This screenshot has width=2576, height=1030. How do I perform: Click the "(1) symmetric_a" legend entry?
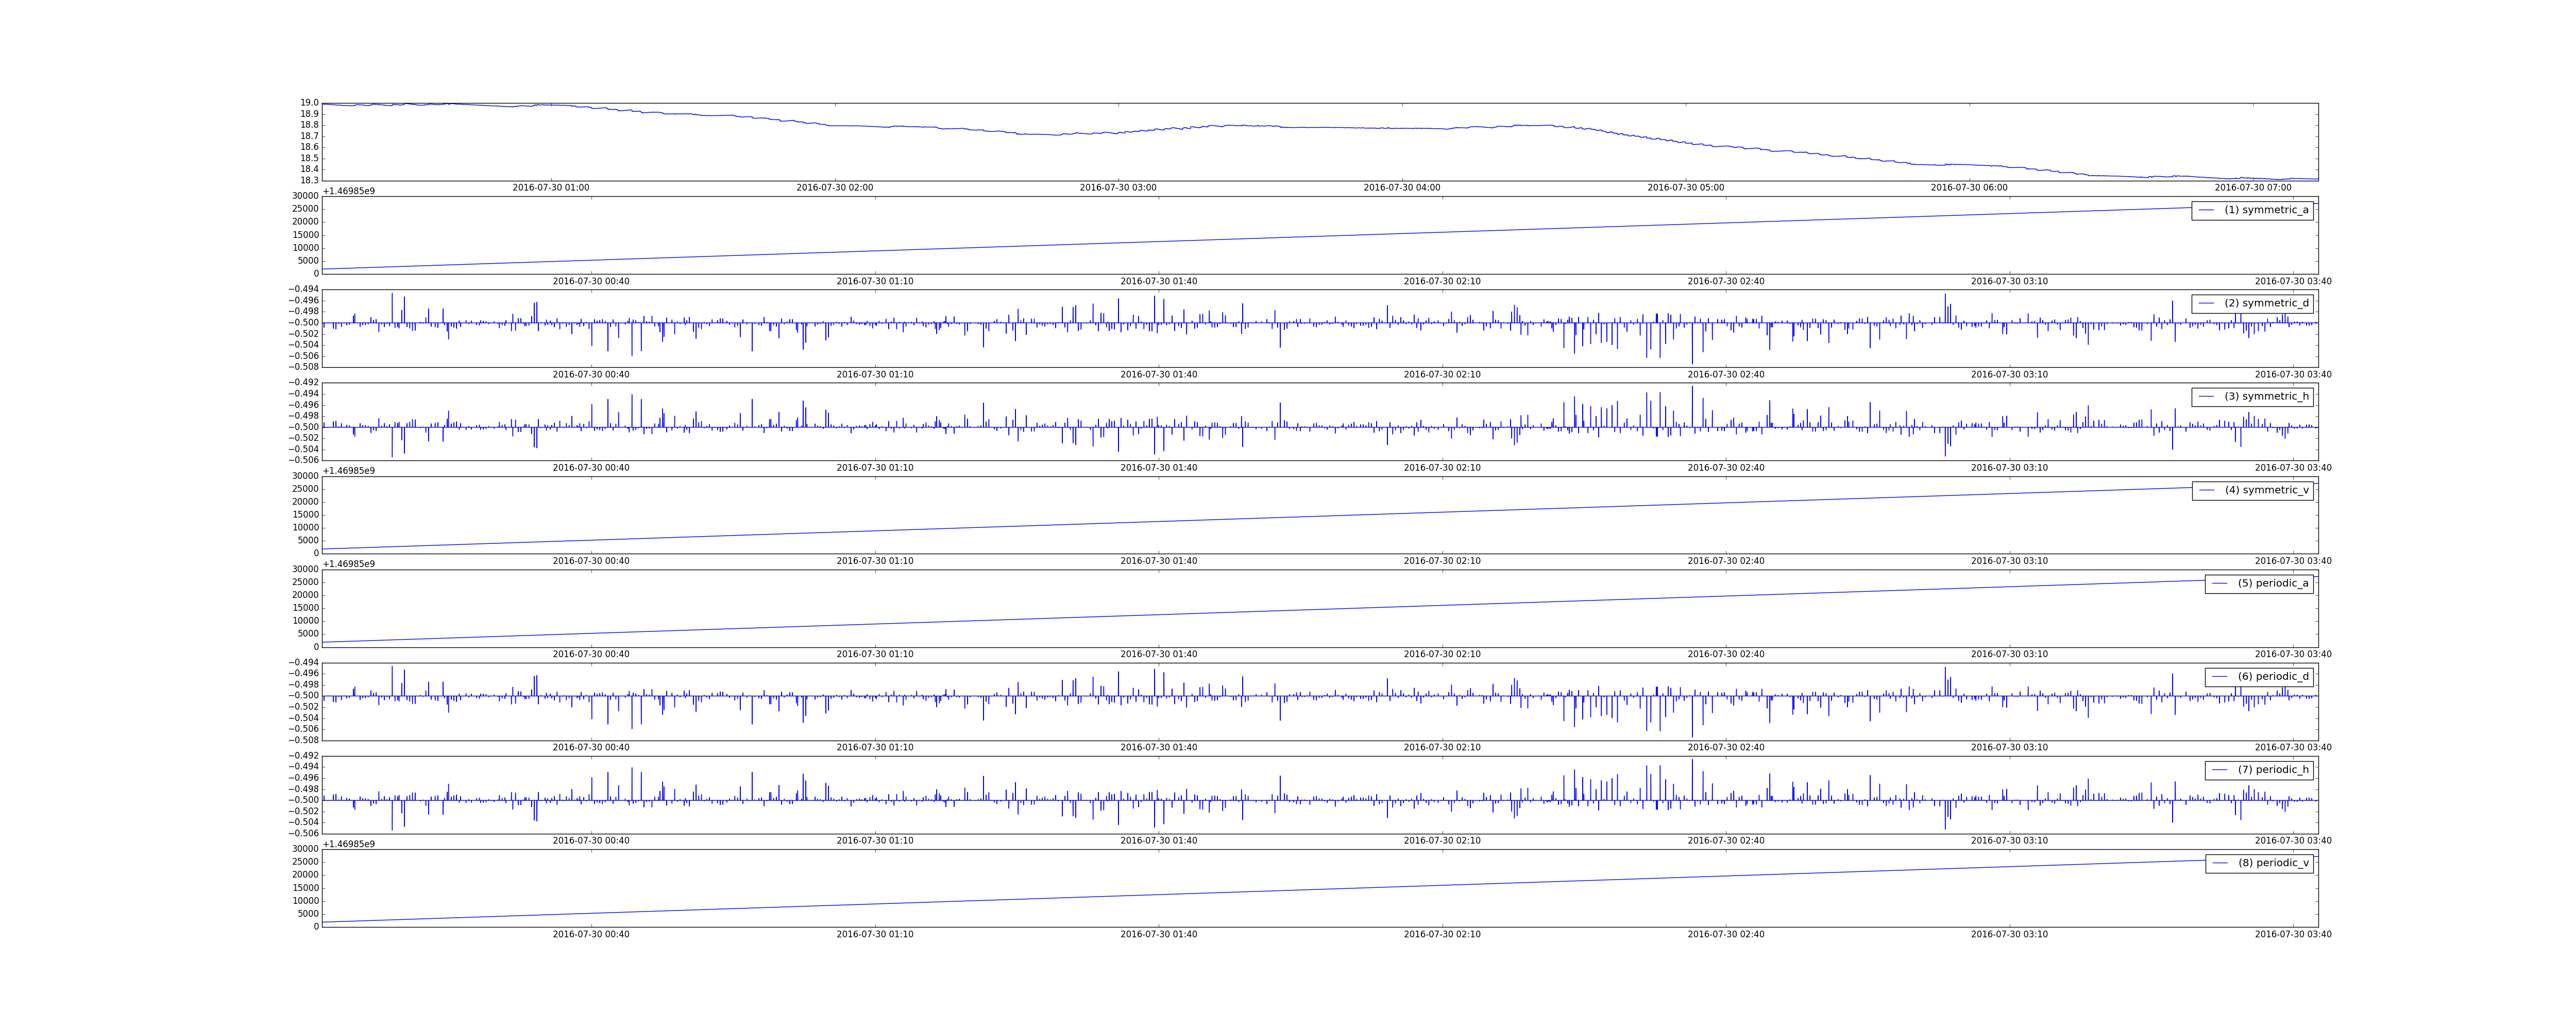[x=2252, y=210]
